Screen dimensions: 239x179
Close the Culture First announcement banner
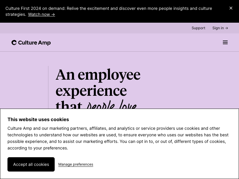pyautogui.click(x=231, y=8)
